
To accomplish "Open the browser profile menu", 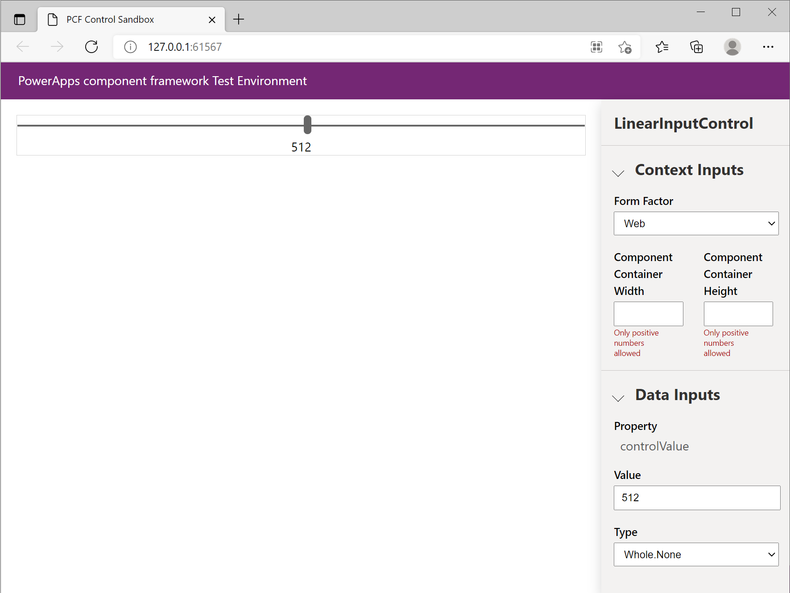I will tap(732, 47).
